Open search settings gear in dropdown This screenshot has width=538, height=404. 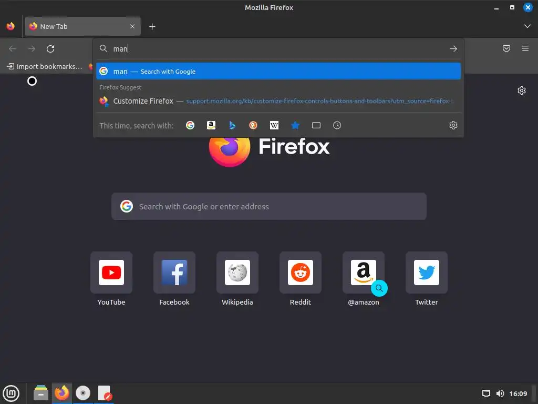[453, 125]
